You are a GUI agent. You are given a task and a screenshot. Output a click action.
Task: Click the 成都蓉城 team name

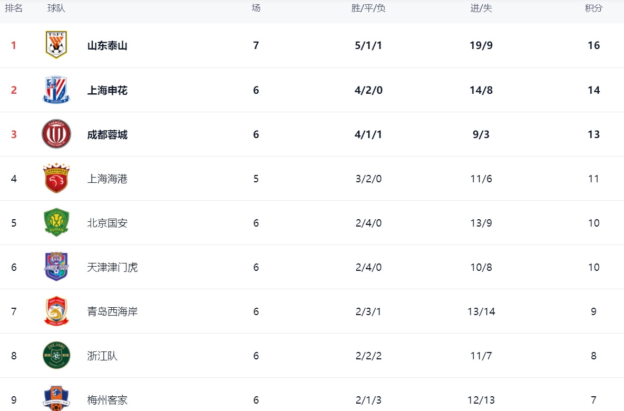coord(108,134)
